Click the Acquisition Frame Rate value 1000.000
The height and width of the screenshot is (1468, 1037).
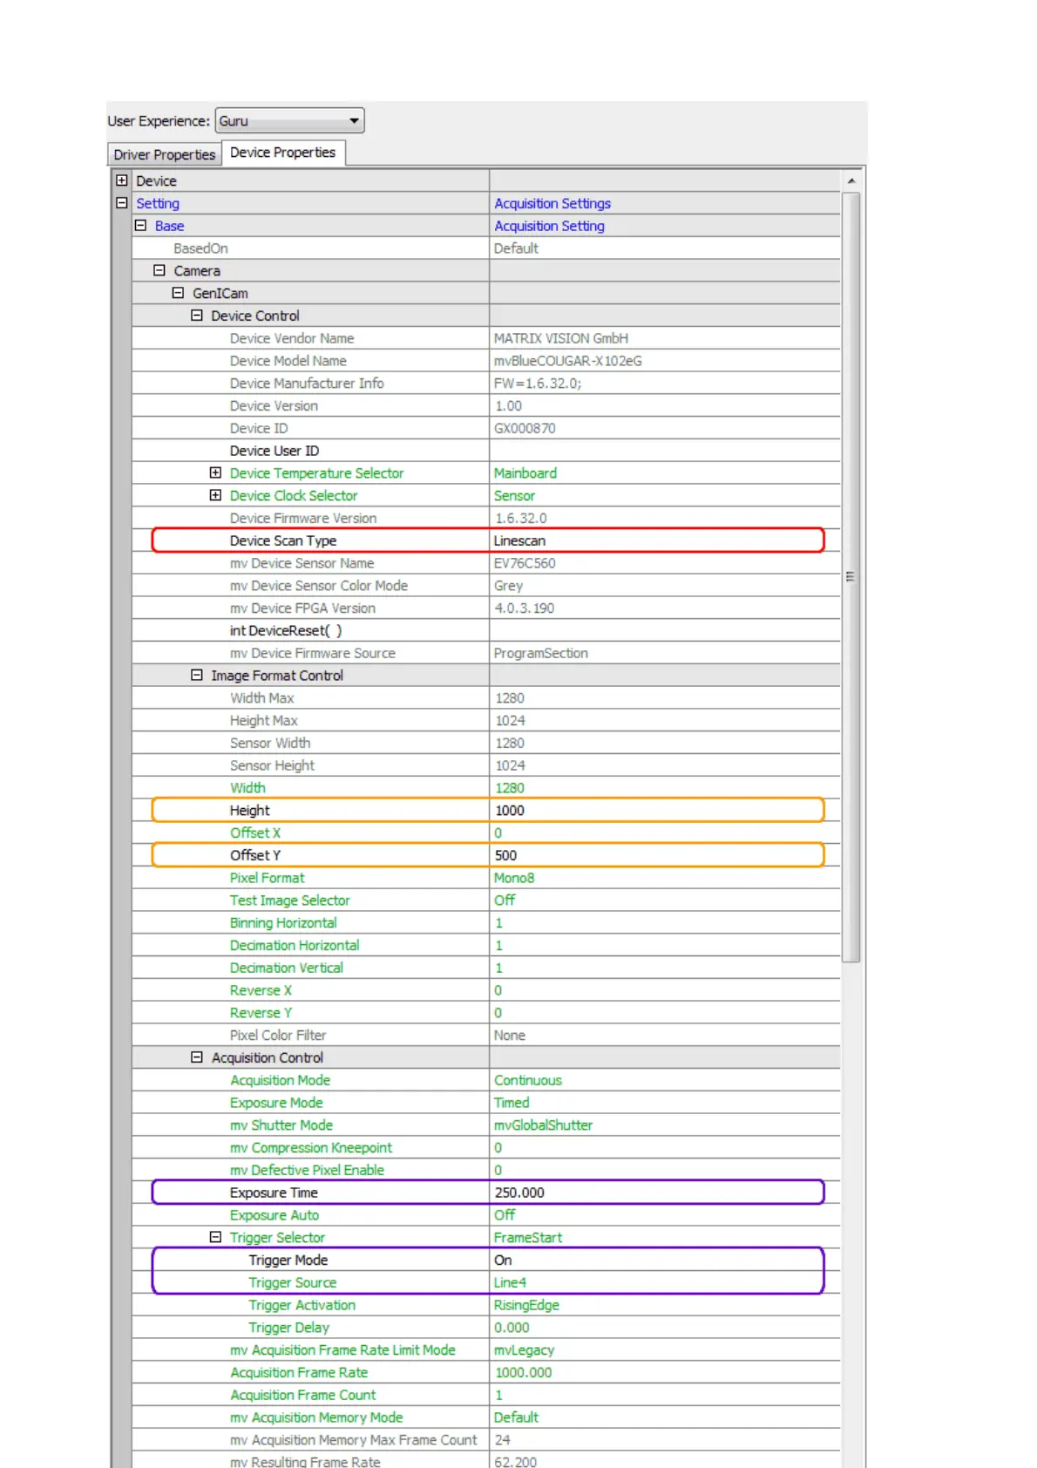tap(523, 1372)
